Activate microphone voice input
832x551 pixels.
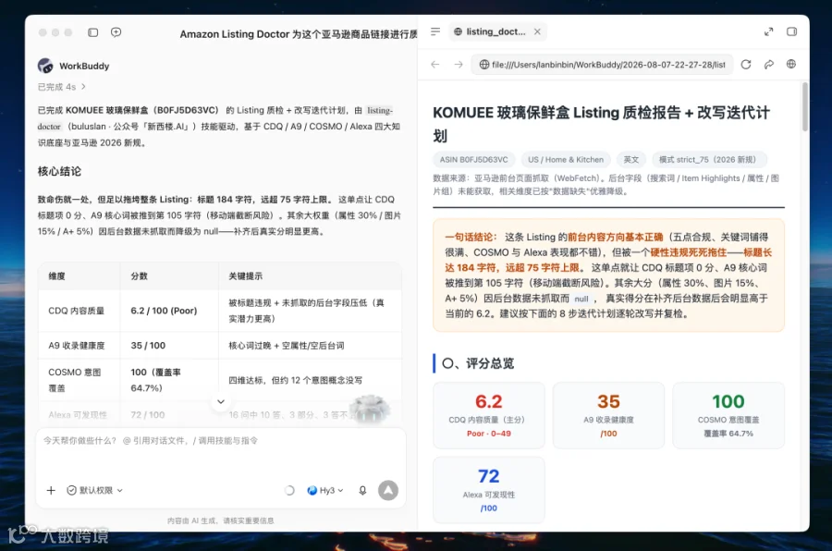pos(362,491)
